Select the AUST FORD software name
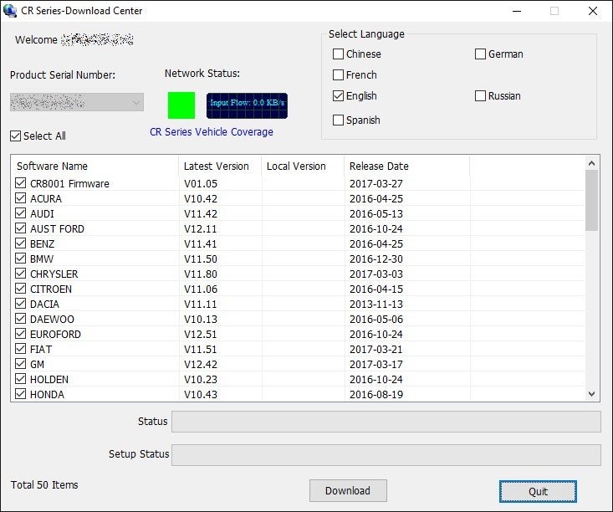Viewport: 613px width, 512px height. pyautogui.click(x=57, y=229)
